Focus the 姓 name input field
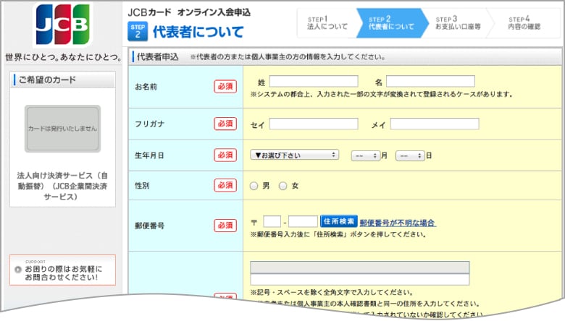The image size is (565, 321). coord(314,81)
